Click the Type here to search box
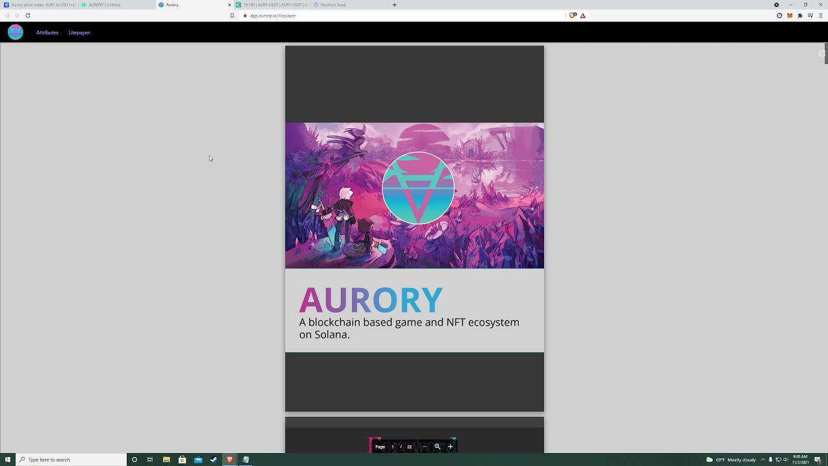This screenshot has width=828, height=466. coord(71,460)
